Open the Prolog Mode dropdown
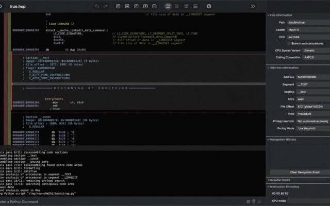 [313, 128]
